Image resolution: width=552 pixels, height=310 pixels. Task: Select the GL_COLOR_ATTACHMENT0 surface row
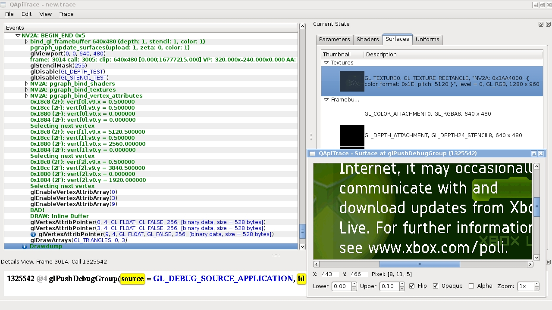[432, 114]
